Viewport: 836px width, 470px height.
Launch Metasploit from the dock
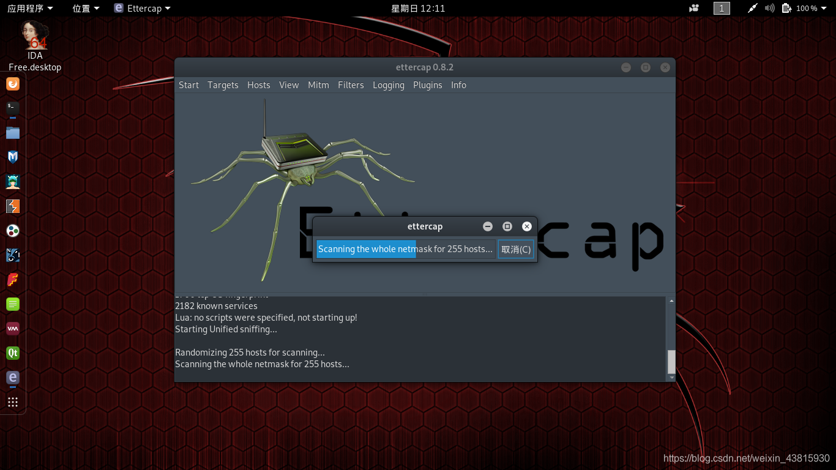13,157
